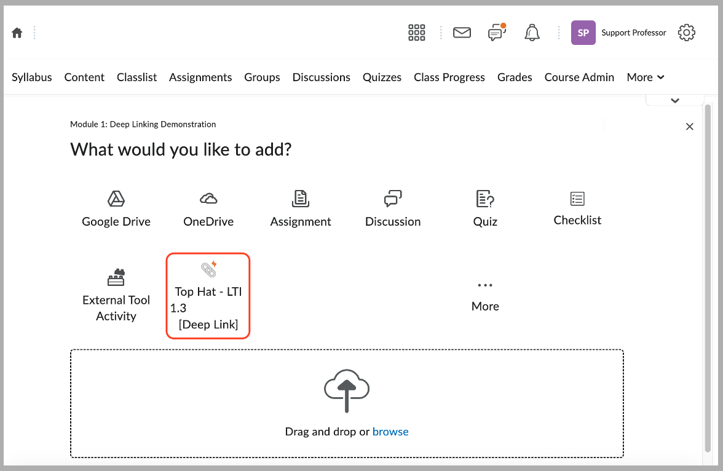Add content from OneDrive
723x471 pixels.
[208, 208]
